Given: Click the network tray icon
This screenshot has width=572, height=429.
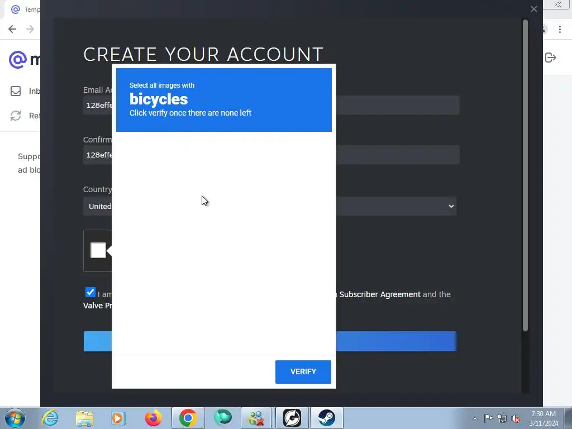Looking at the screenshot, I should 502,418.
